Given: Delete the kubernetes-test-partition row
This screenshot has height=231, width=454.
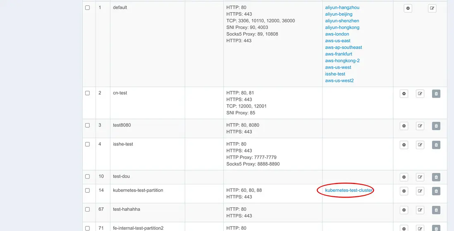Looking at the screenshot, I should (x=436, y=191).
